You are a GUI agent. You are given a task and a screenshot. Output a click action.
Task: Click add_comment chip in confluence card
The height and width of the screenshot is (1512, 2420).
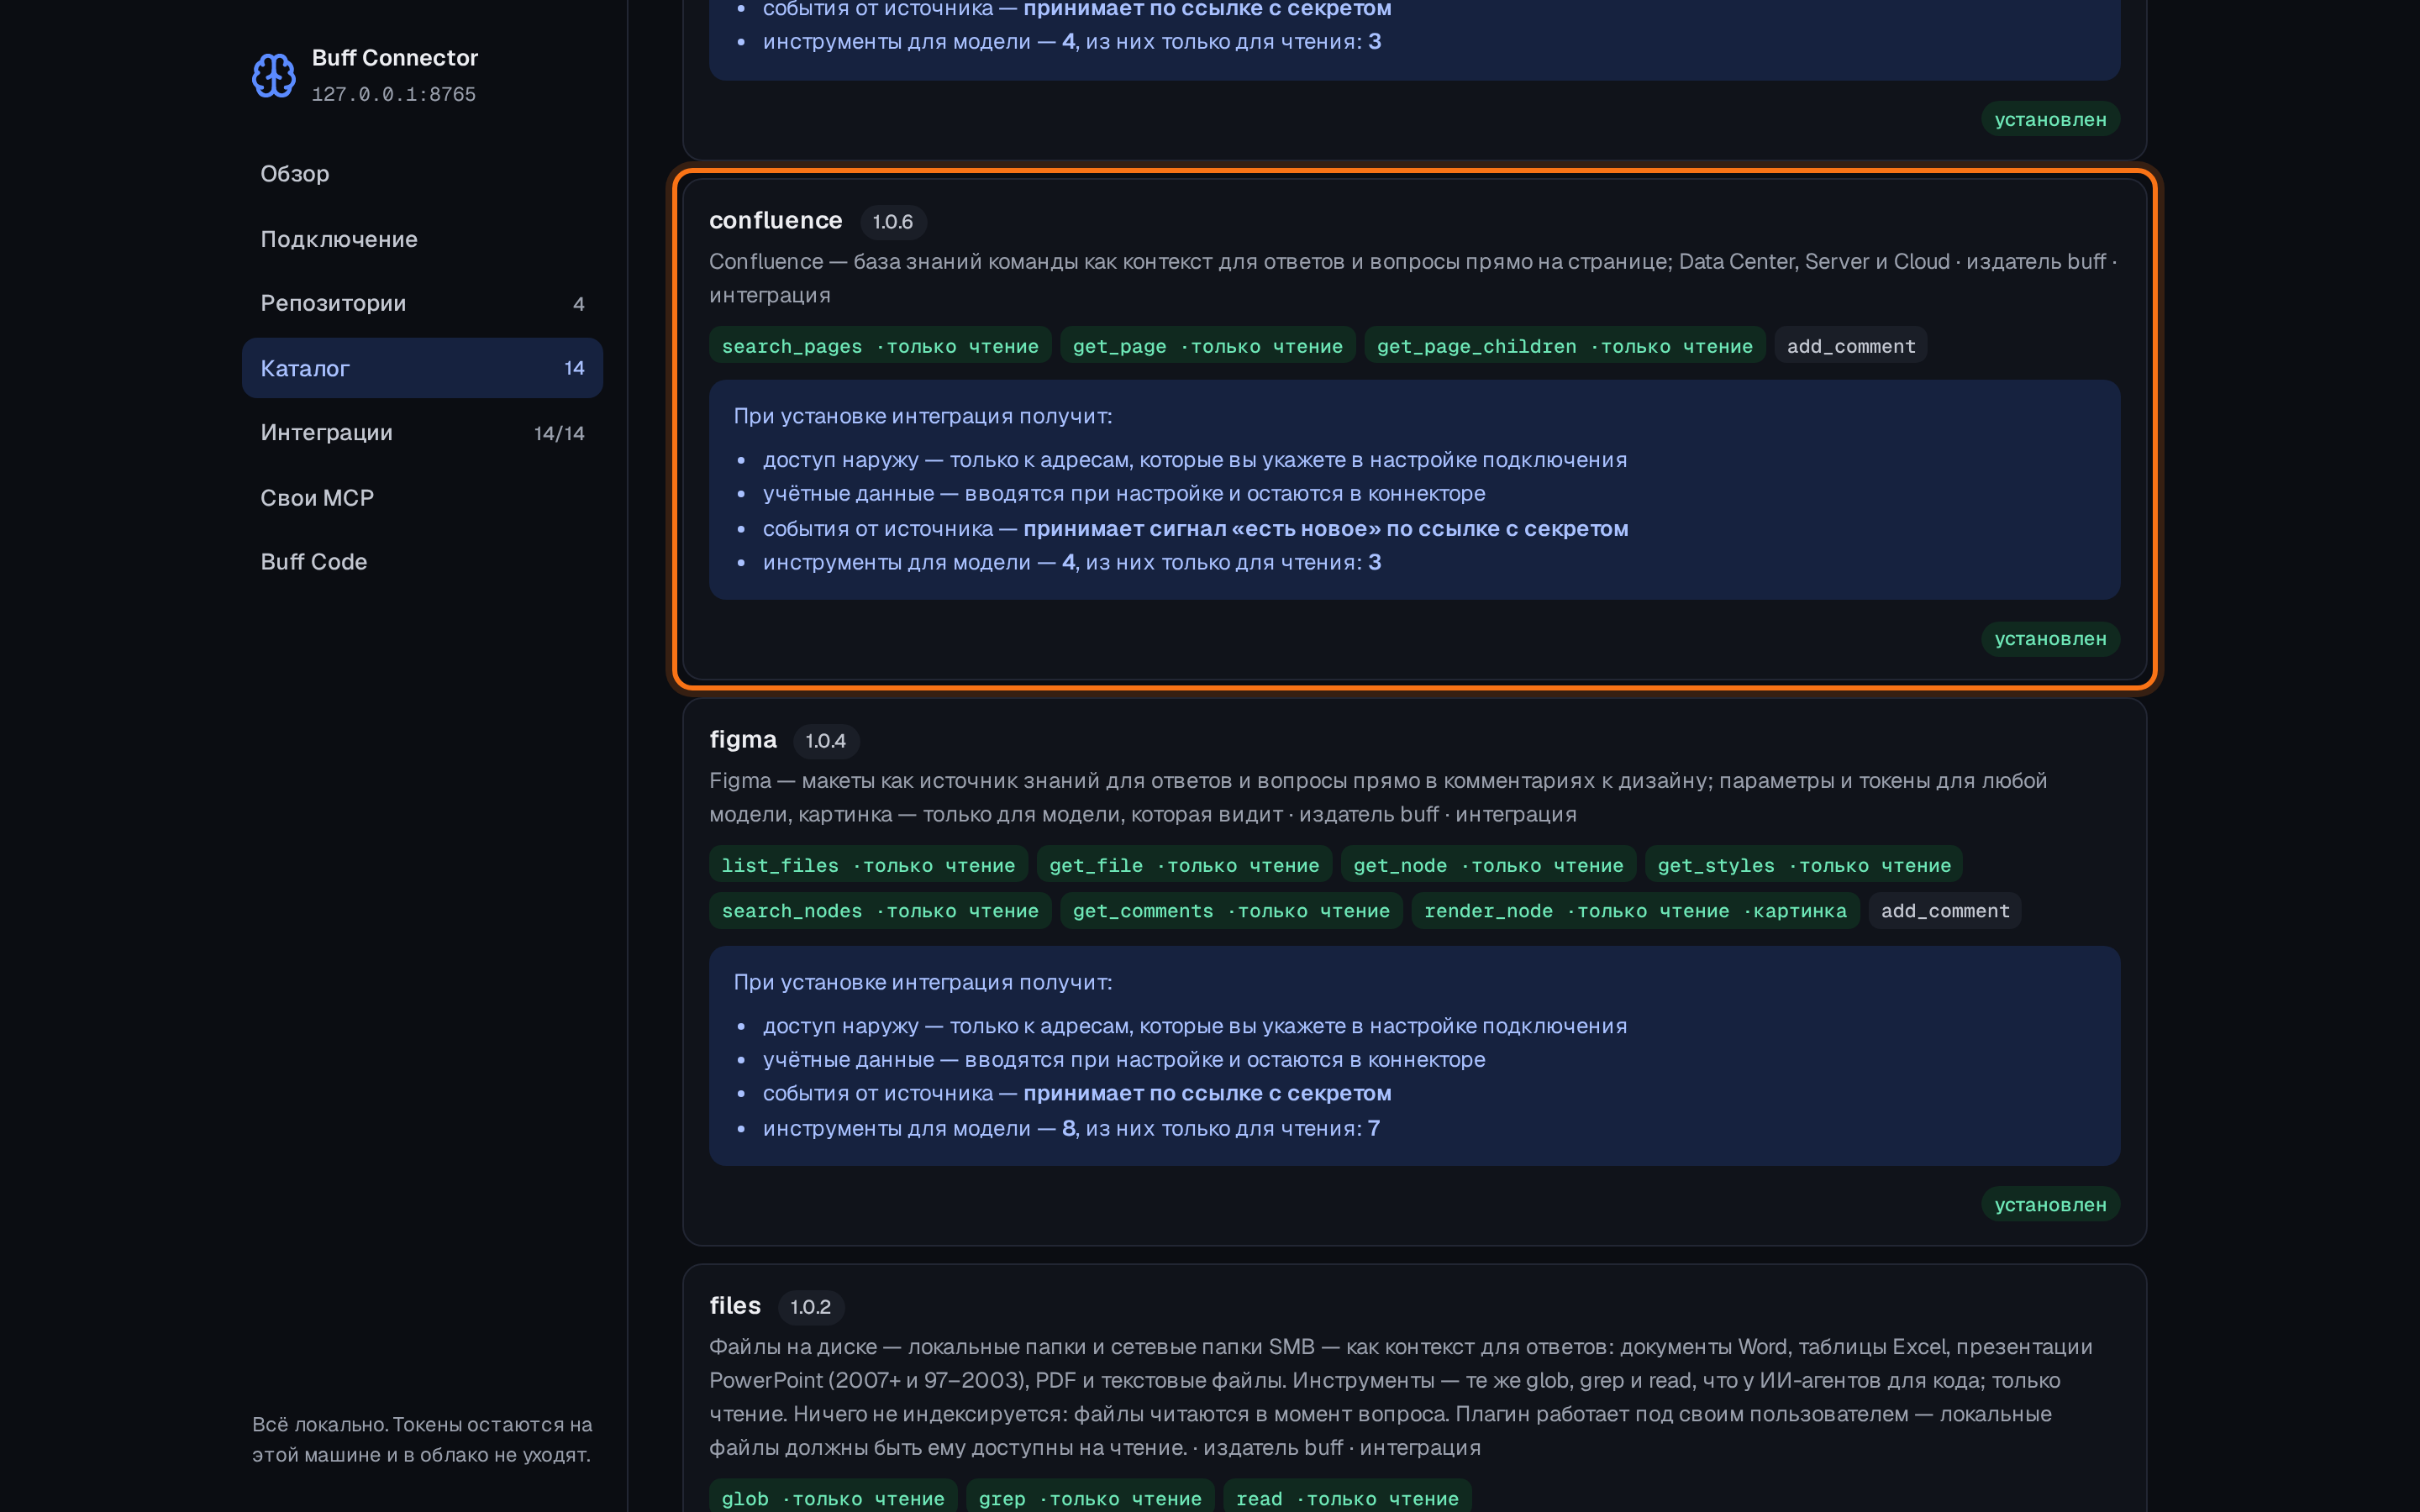click(x=1850, y=346)
